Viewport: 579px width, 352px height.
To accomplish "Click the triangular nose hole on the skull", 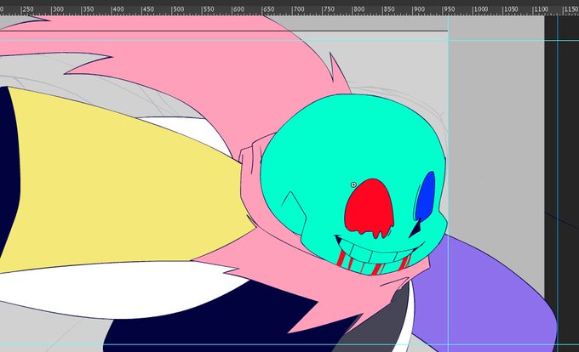I will click(x=416, y=229).
